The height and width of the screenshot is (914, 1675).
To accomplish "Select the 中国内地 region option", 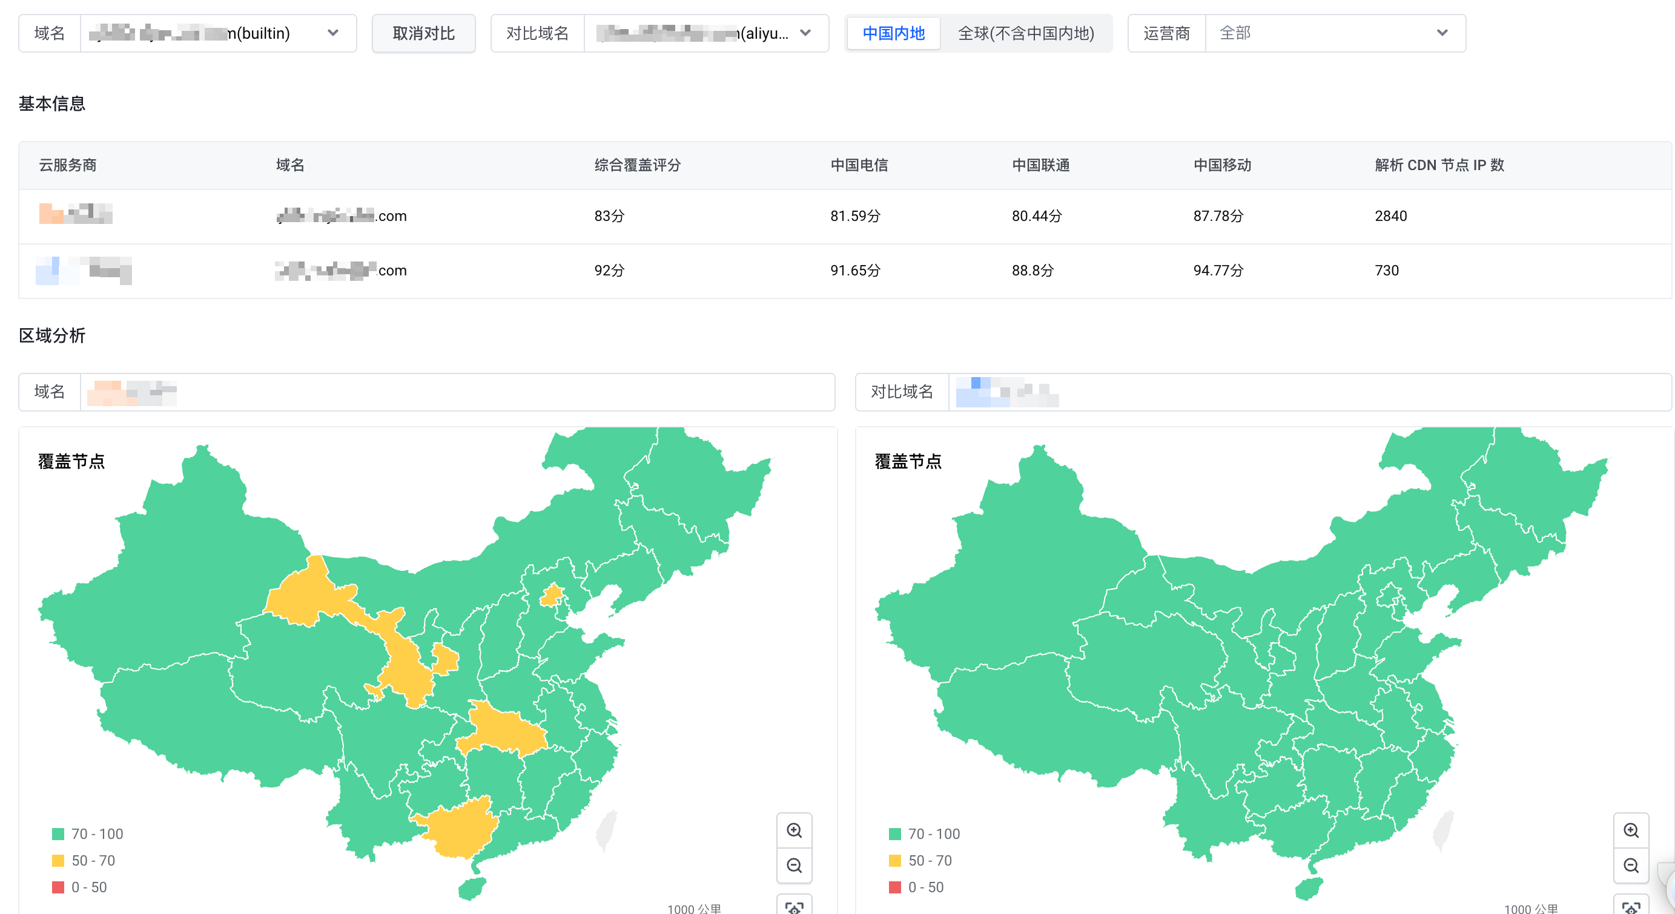I will (893, 33).
